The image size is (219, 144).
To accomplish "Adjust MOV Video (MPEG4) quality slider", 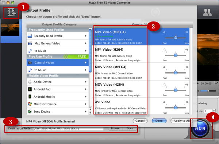I will point(176,73).
